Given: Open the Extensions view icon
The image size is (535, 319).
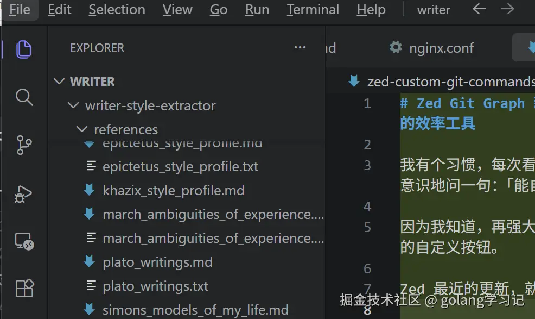Looking at the screenshot, I should point(24,288).
